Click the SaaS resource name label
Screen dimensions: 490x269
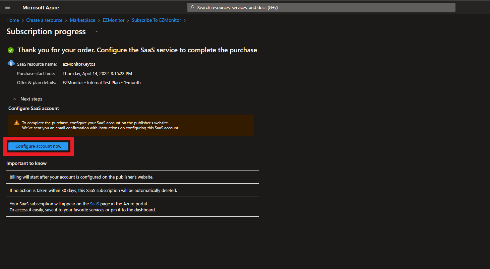pos(37,64)
